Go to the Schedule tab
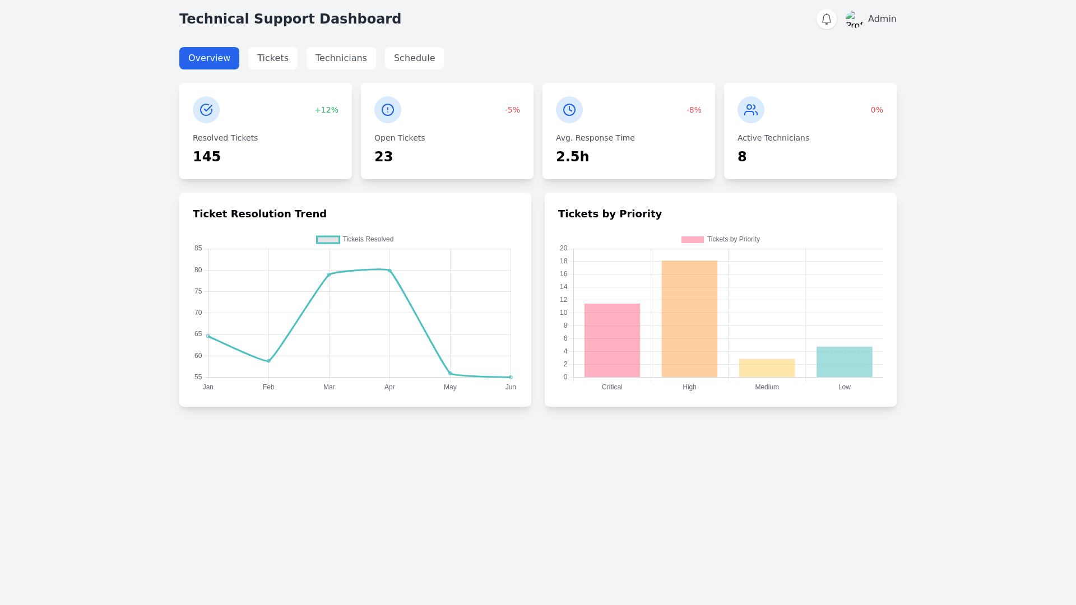The height and width of the screenshot is (605, 1076). (x=414, y=58)
